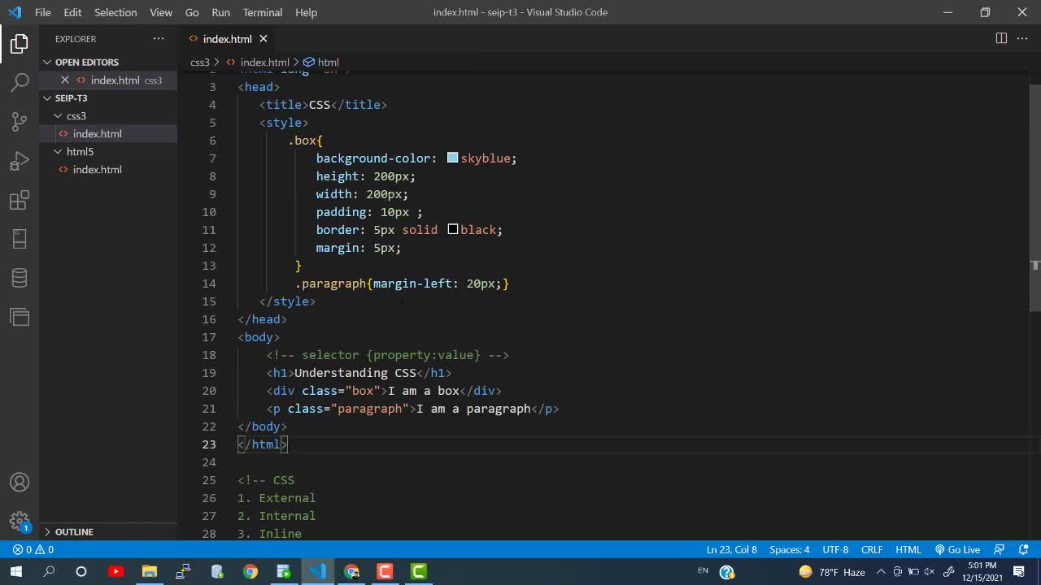Viewport: 1041px width, 585px height.
Task: Open the Extensions view
Action: (x=20, y=200)
